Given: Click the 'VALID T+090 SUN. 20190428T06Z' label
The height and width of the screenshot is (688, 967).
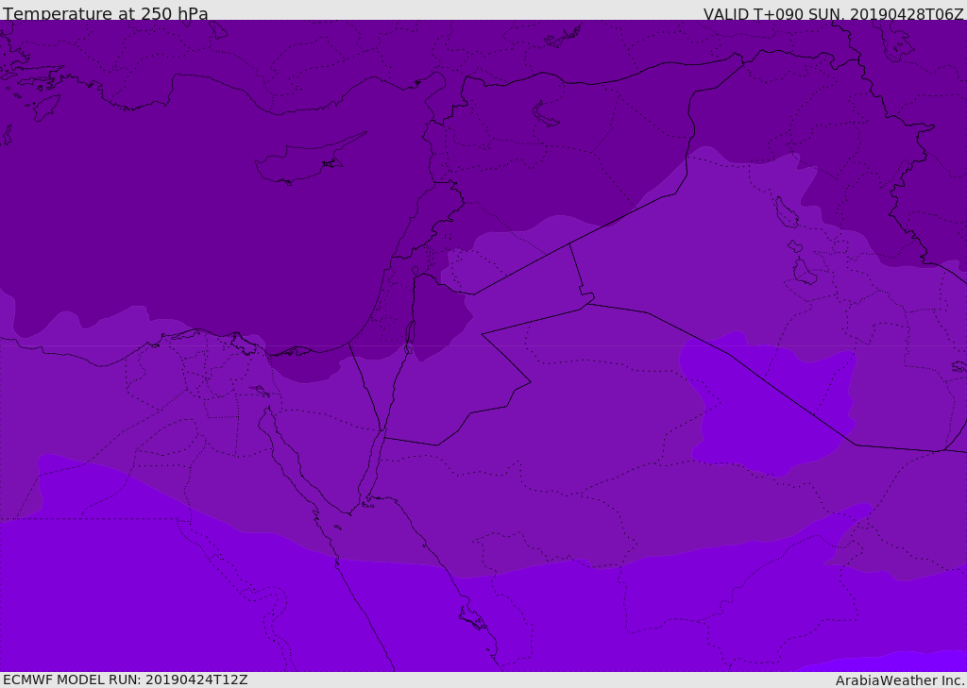Looking at the screenshot, I should click(833, 13).
